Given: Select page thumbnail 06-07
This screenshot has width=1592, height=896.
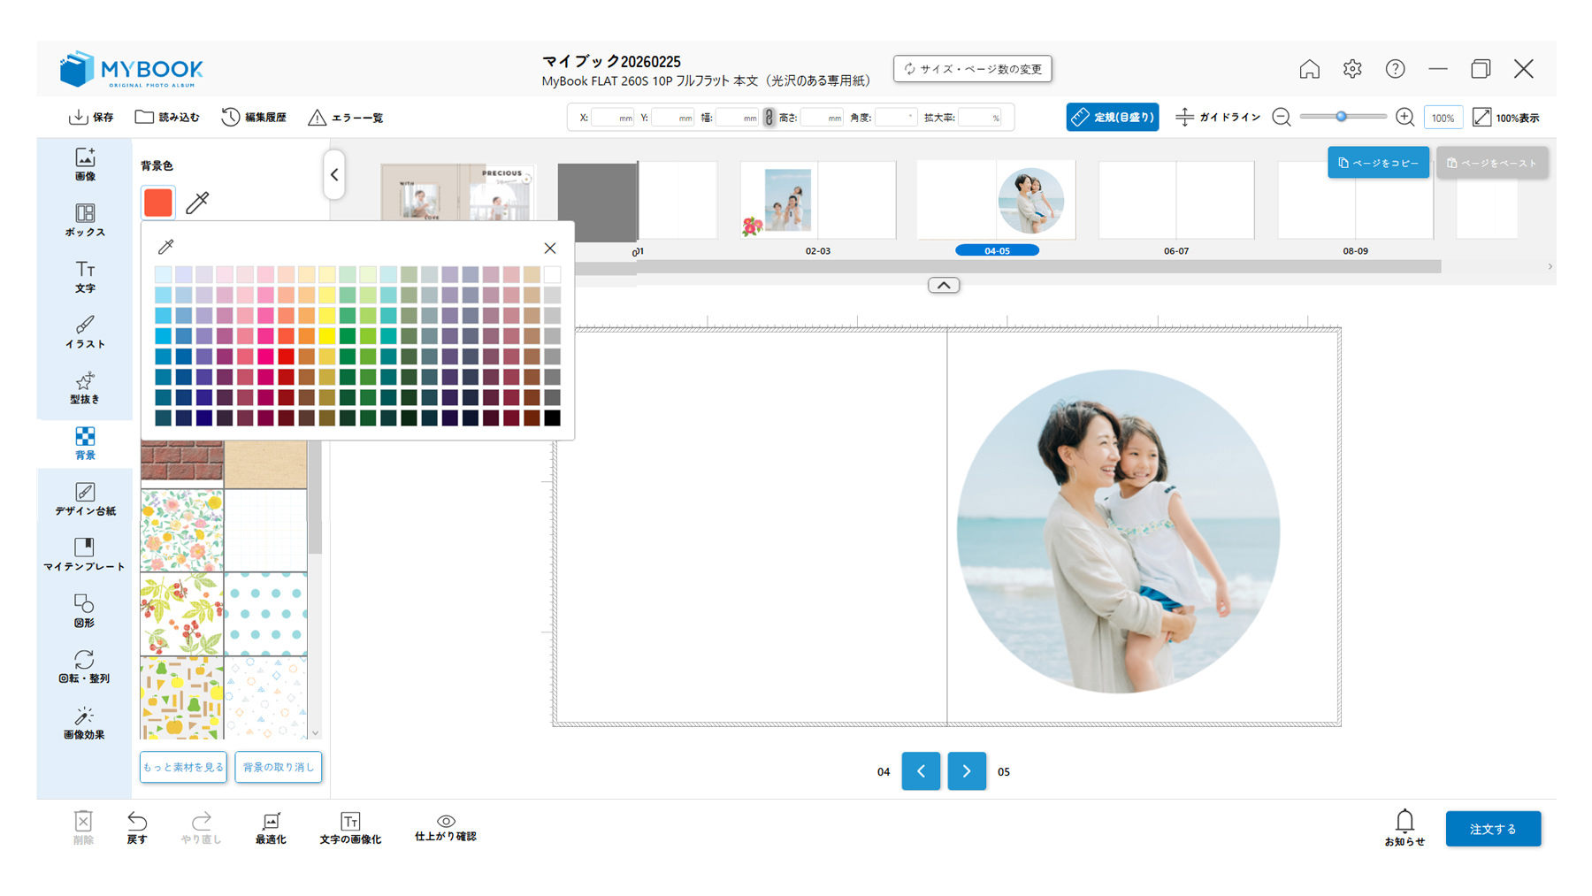Looking at the screenshot, I should click(x=1176, y=200).
